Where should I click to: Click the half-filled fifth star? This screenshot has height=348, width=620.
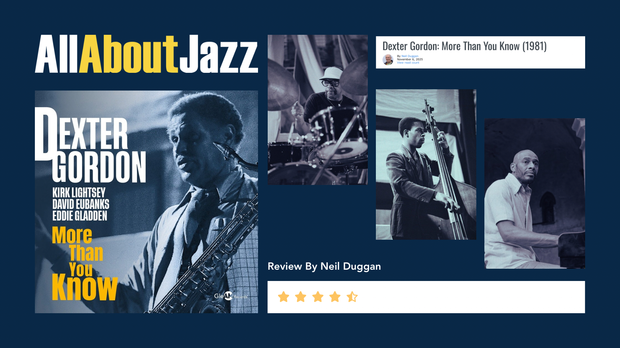pos(352,297)
